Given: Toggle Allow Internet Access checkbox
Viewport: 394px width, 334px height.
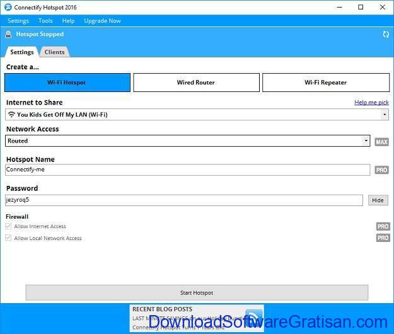Looking at the screenshot, I should click(x=8, y=226).
